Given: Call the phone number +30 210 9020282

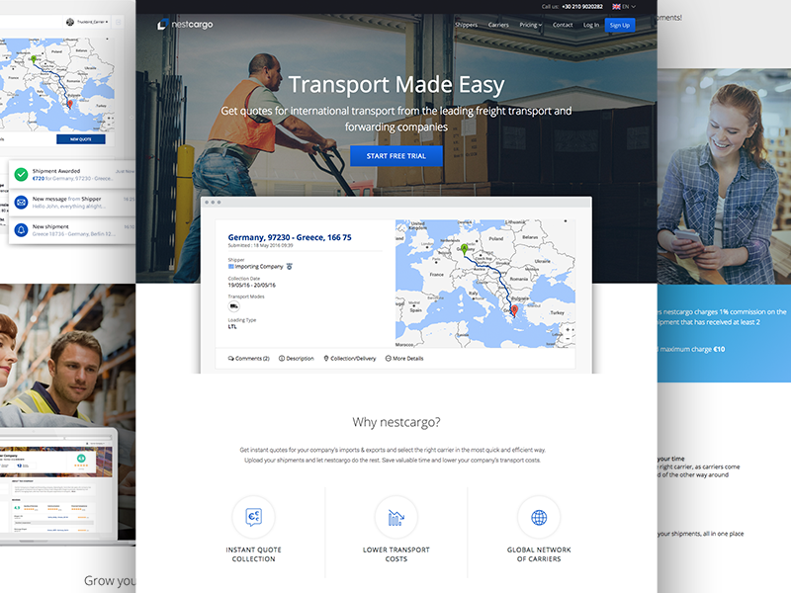Looking at the screenshot, I should (582, 7).
